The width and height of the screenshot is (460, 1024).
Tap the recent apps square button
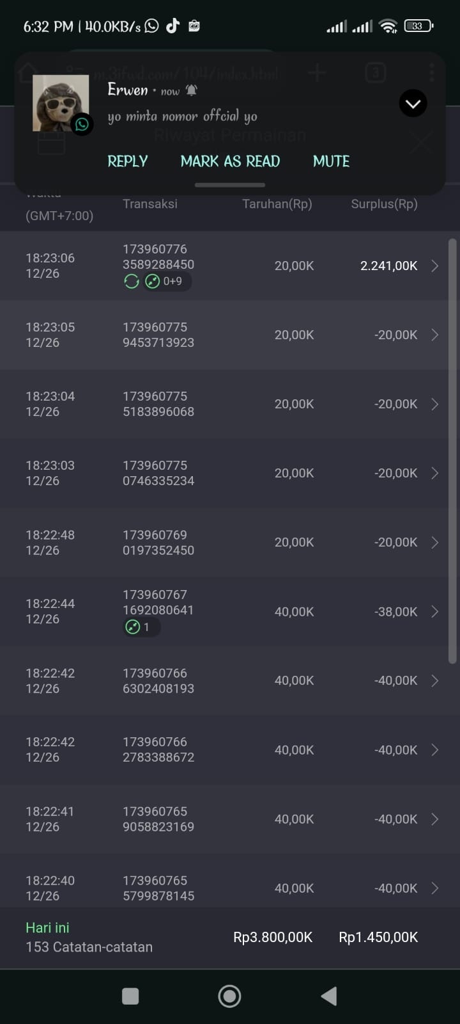(130, 996)
